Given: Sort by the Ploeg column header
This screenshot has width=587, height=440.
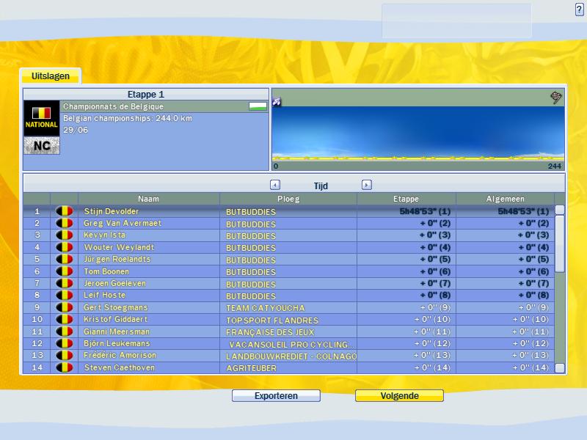Looking at the screenshot, I should click(288, 199).
